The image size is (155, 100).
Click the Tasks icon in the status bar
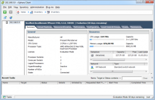4,97
